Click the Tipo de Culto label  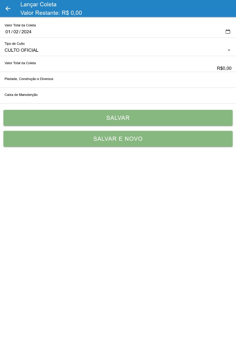(x=15, y=44)
